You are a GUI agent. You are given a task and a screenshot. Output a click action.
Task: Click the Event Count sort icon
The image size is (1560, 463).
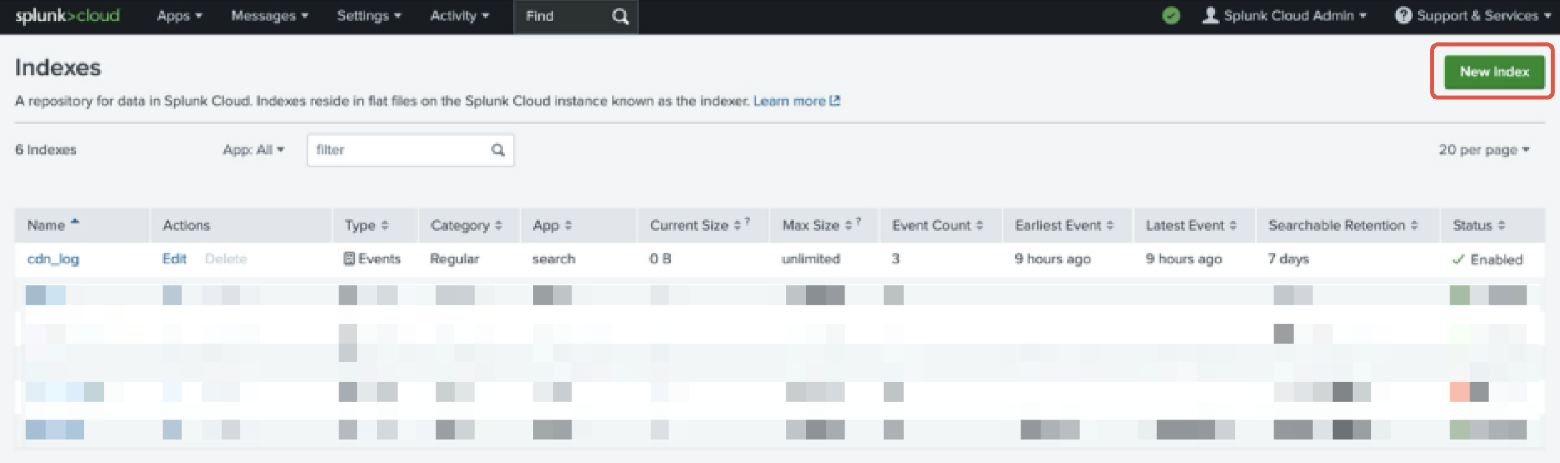(979, 226)
